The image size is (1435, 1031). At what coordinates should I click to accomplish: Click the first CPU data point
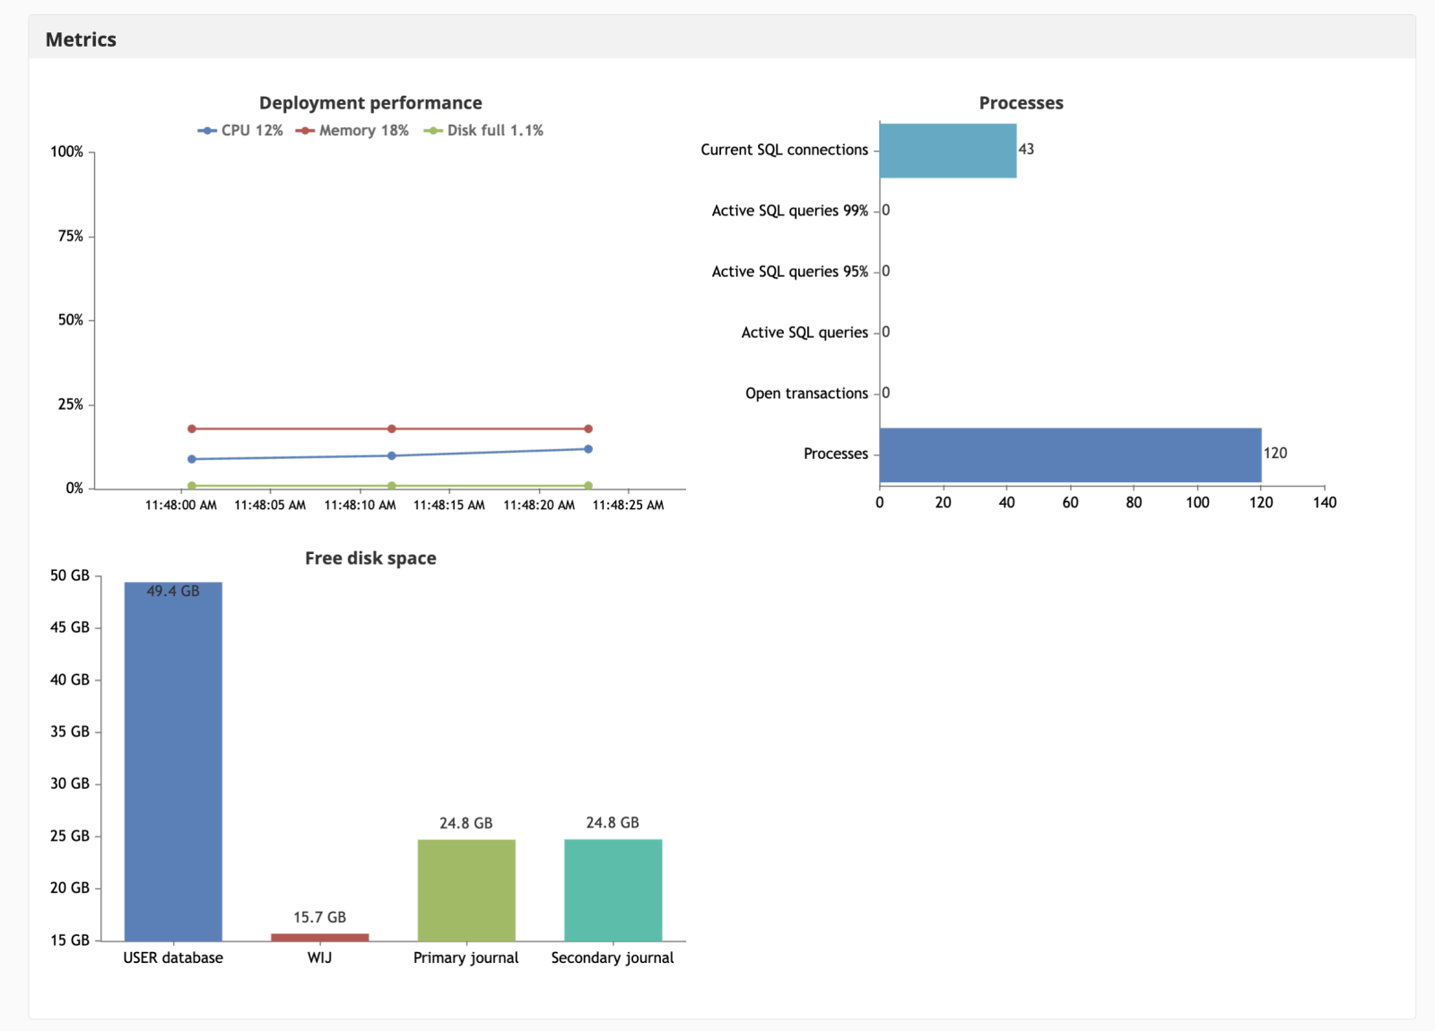click(192, 459)
